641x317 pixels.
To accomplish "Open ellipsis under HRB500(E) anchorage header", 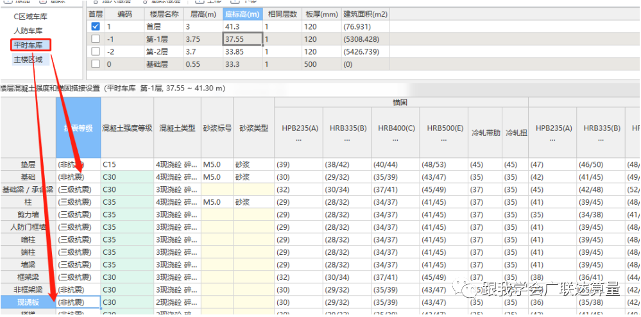I will point(445,140).
